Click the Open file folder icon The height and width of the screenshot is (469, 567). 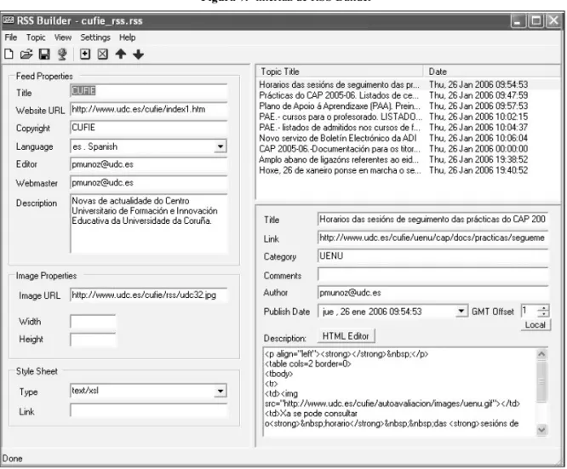(26, 54)
